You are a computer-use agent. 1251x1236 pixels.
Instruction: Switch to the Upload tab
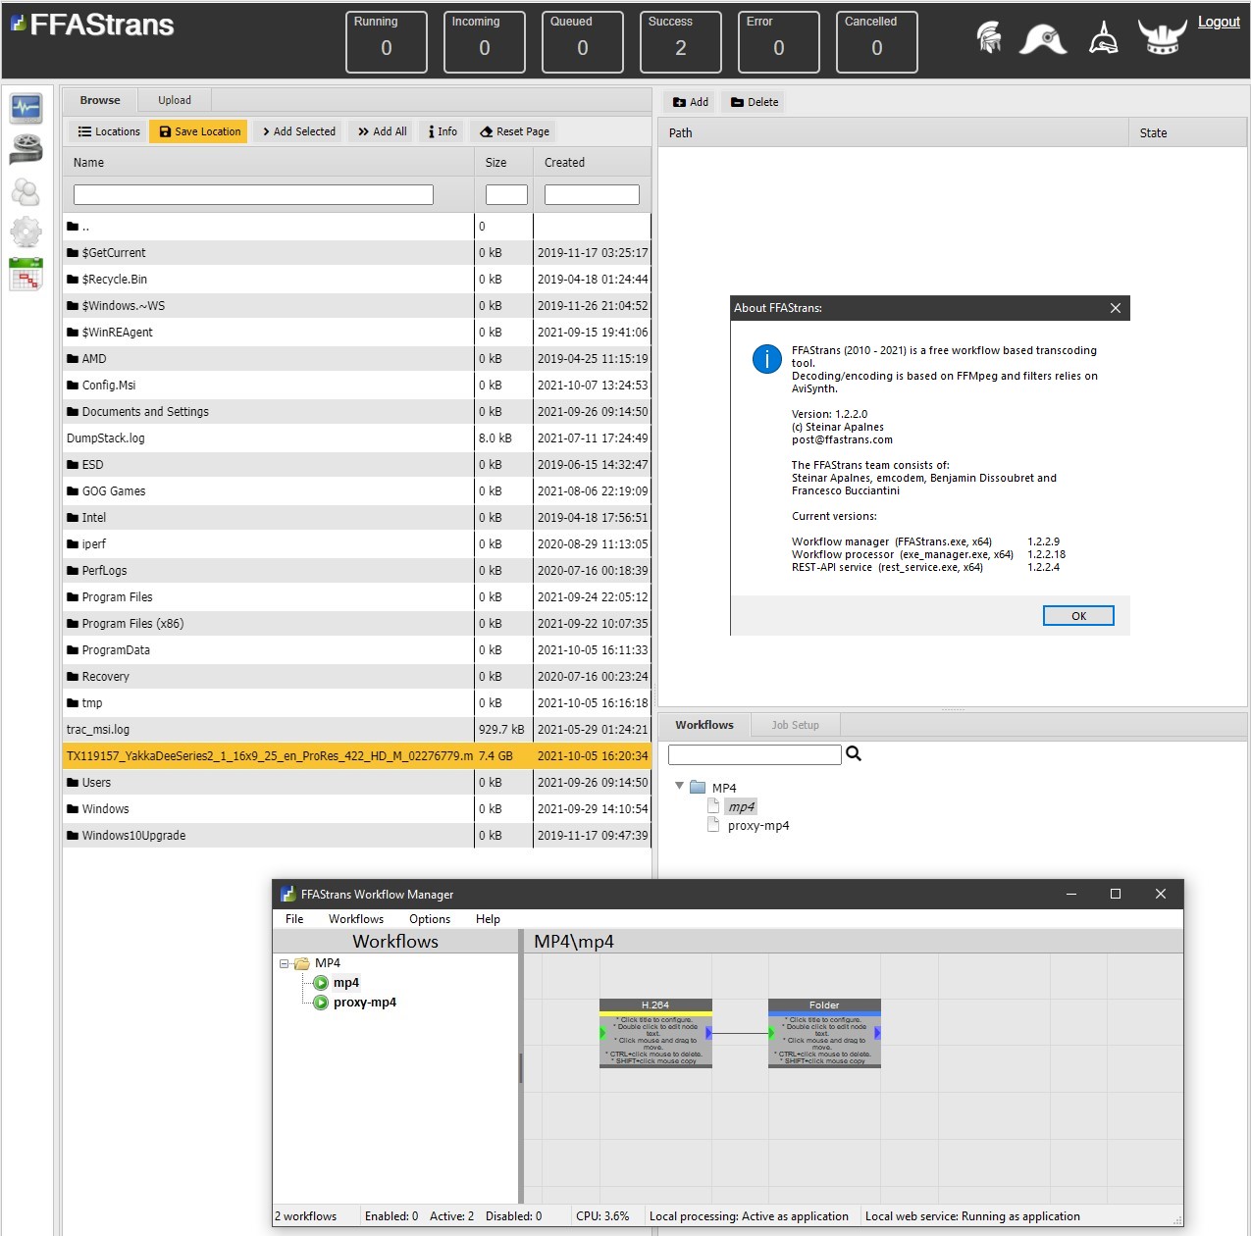click(x=175, y=100)
